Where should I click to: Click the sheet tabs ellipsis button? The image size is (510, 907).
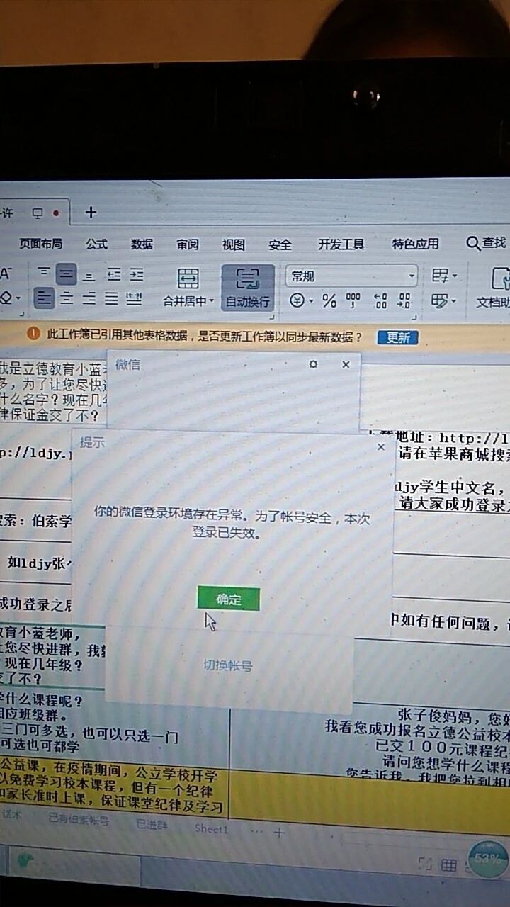[256, 831]
